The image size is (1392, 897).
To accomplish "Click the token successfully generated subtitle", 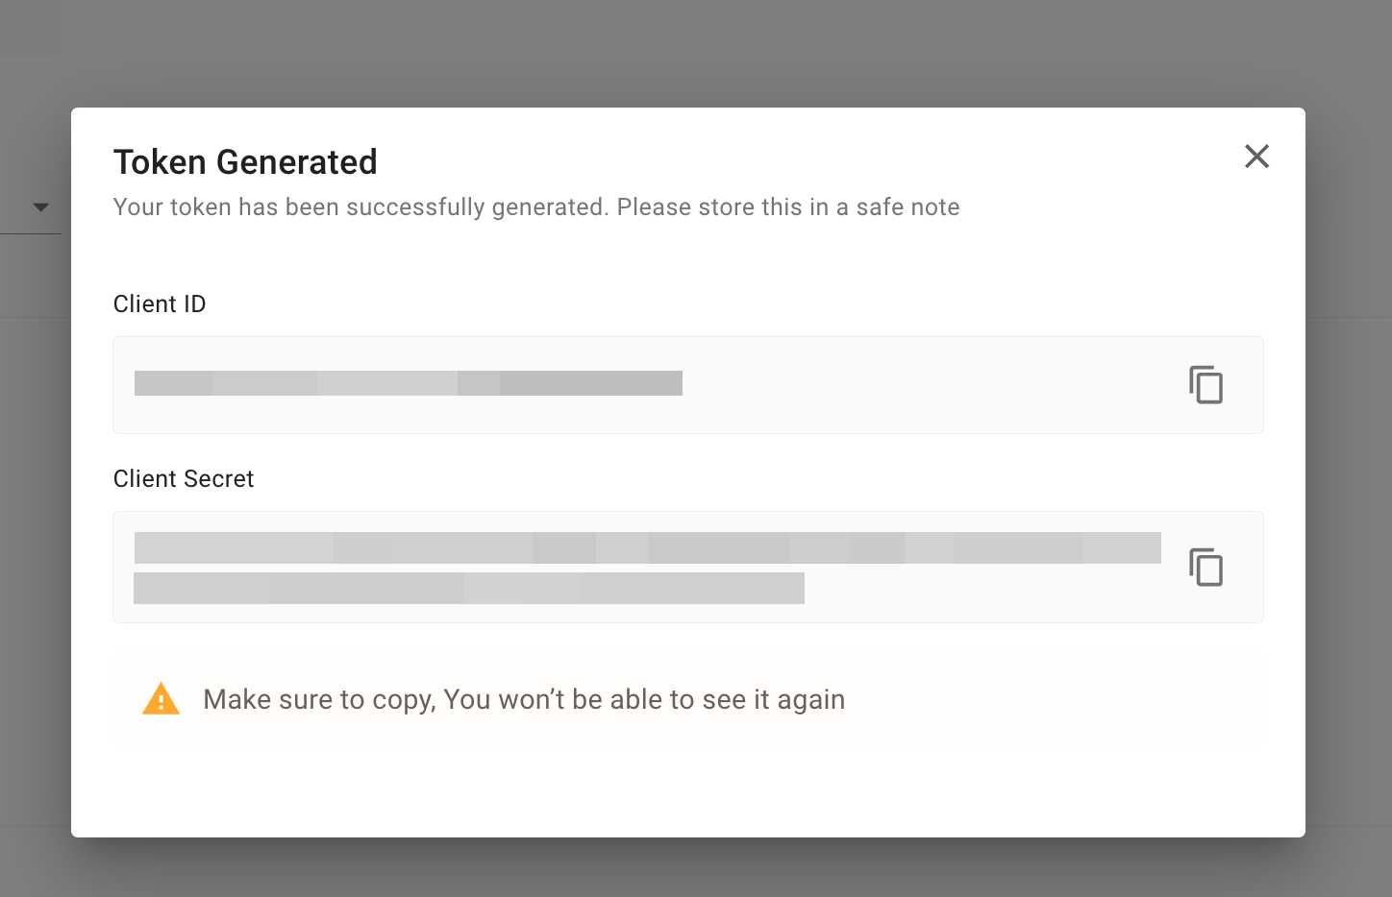I will pos(536,207).
